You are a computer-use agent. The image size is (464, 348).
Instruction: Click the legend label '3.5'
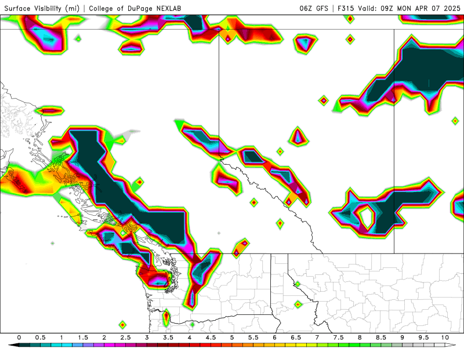tap(168, 338)
